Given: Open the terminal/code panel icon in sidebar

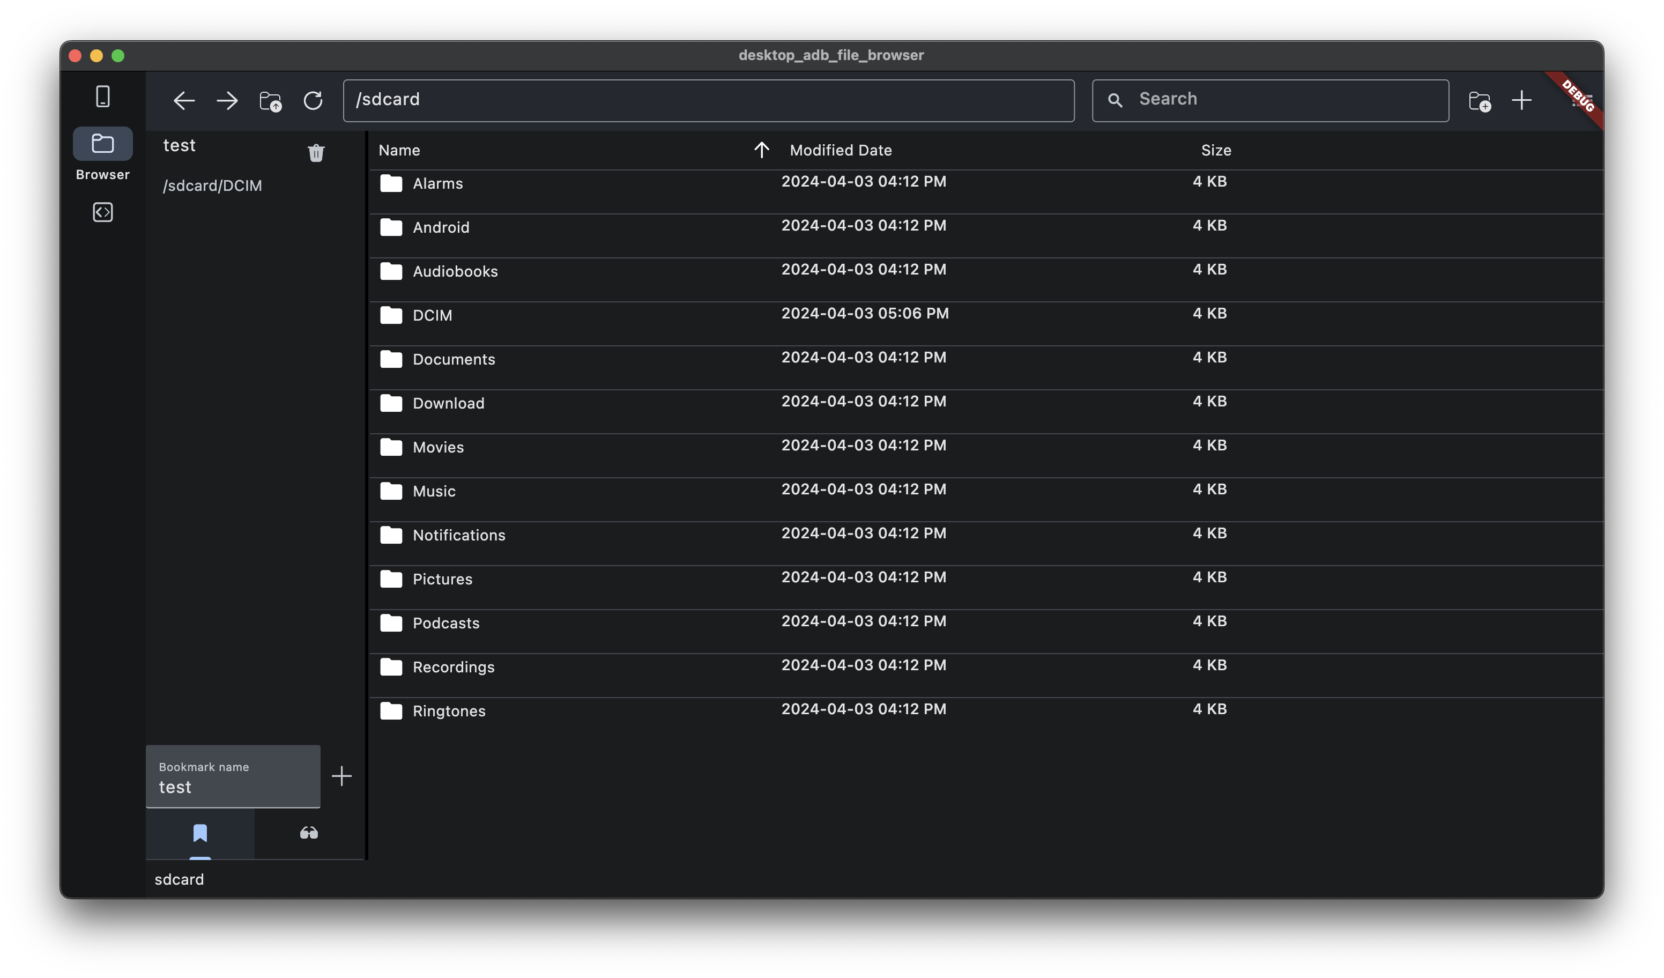Looking at the screenshot, I should click(102, 212).
